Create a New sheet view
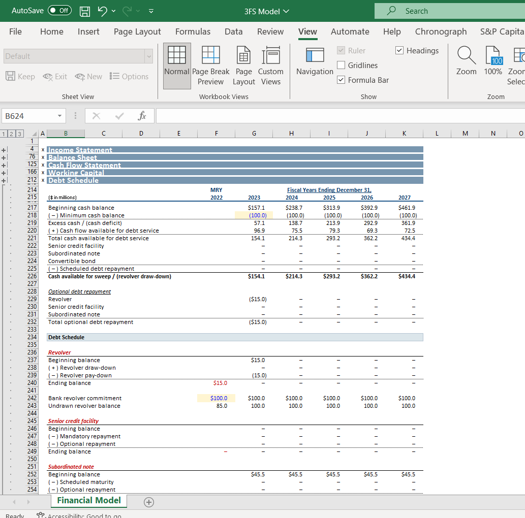The width and height of the screenshot is (525, 518). point(88,77)
